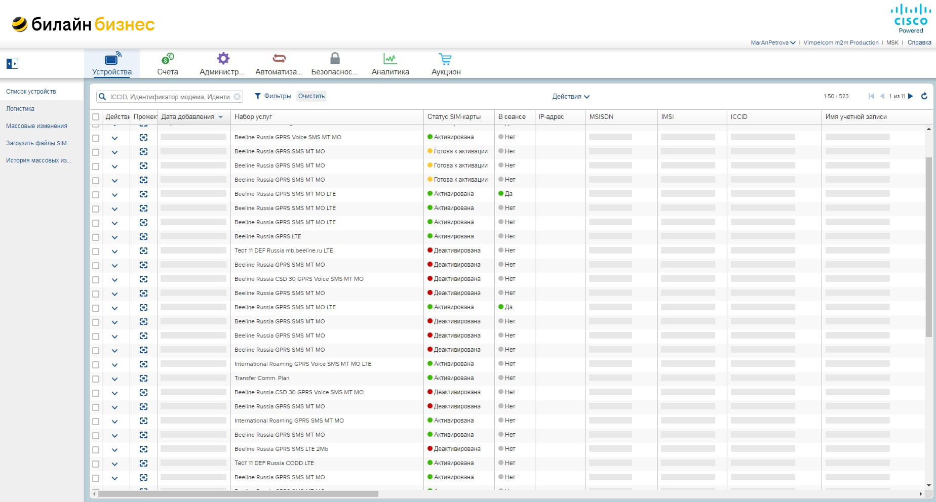Image resolution: width=936 pixels, height=502 pixels.
Task: Open the Аналитика chart section
Action: [390, 64]
